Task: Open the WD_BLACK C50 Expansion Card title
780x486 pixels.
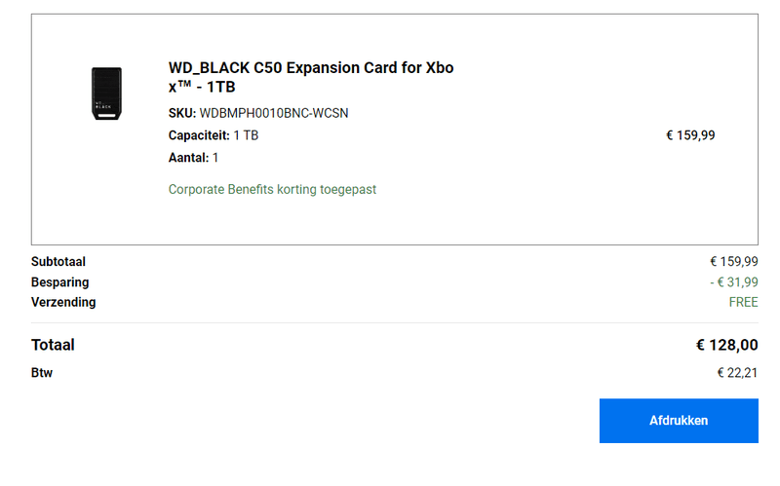Action: pos(310,68)
